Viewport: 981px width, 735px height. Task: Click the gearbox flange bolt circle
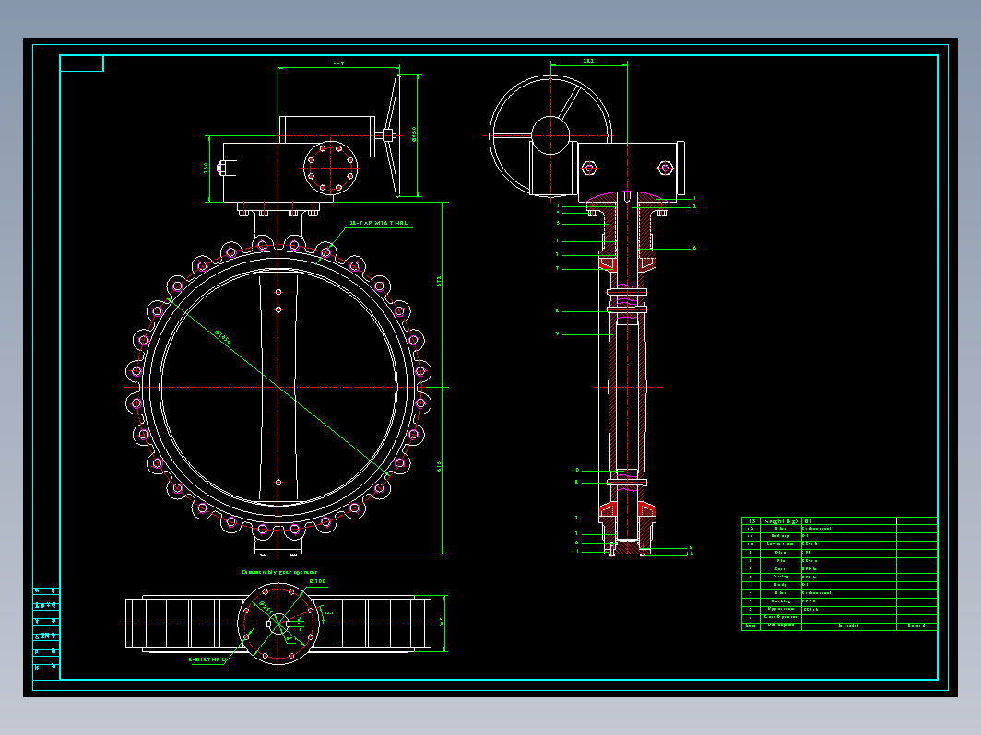tap(329, 167)
